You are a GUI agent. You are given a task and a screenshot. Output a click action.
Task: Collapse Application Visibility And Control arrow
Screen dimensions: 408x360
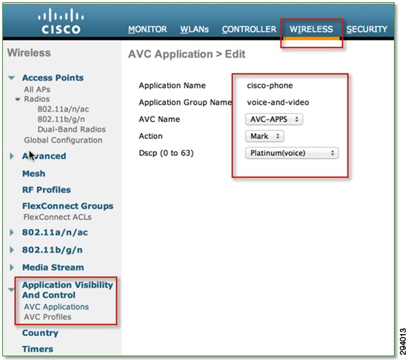point(11,290)
